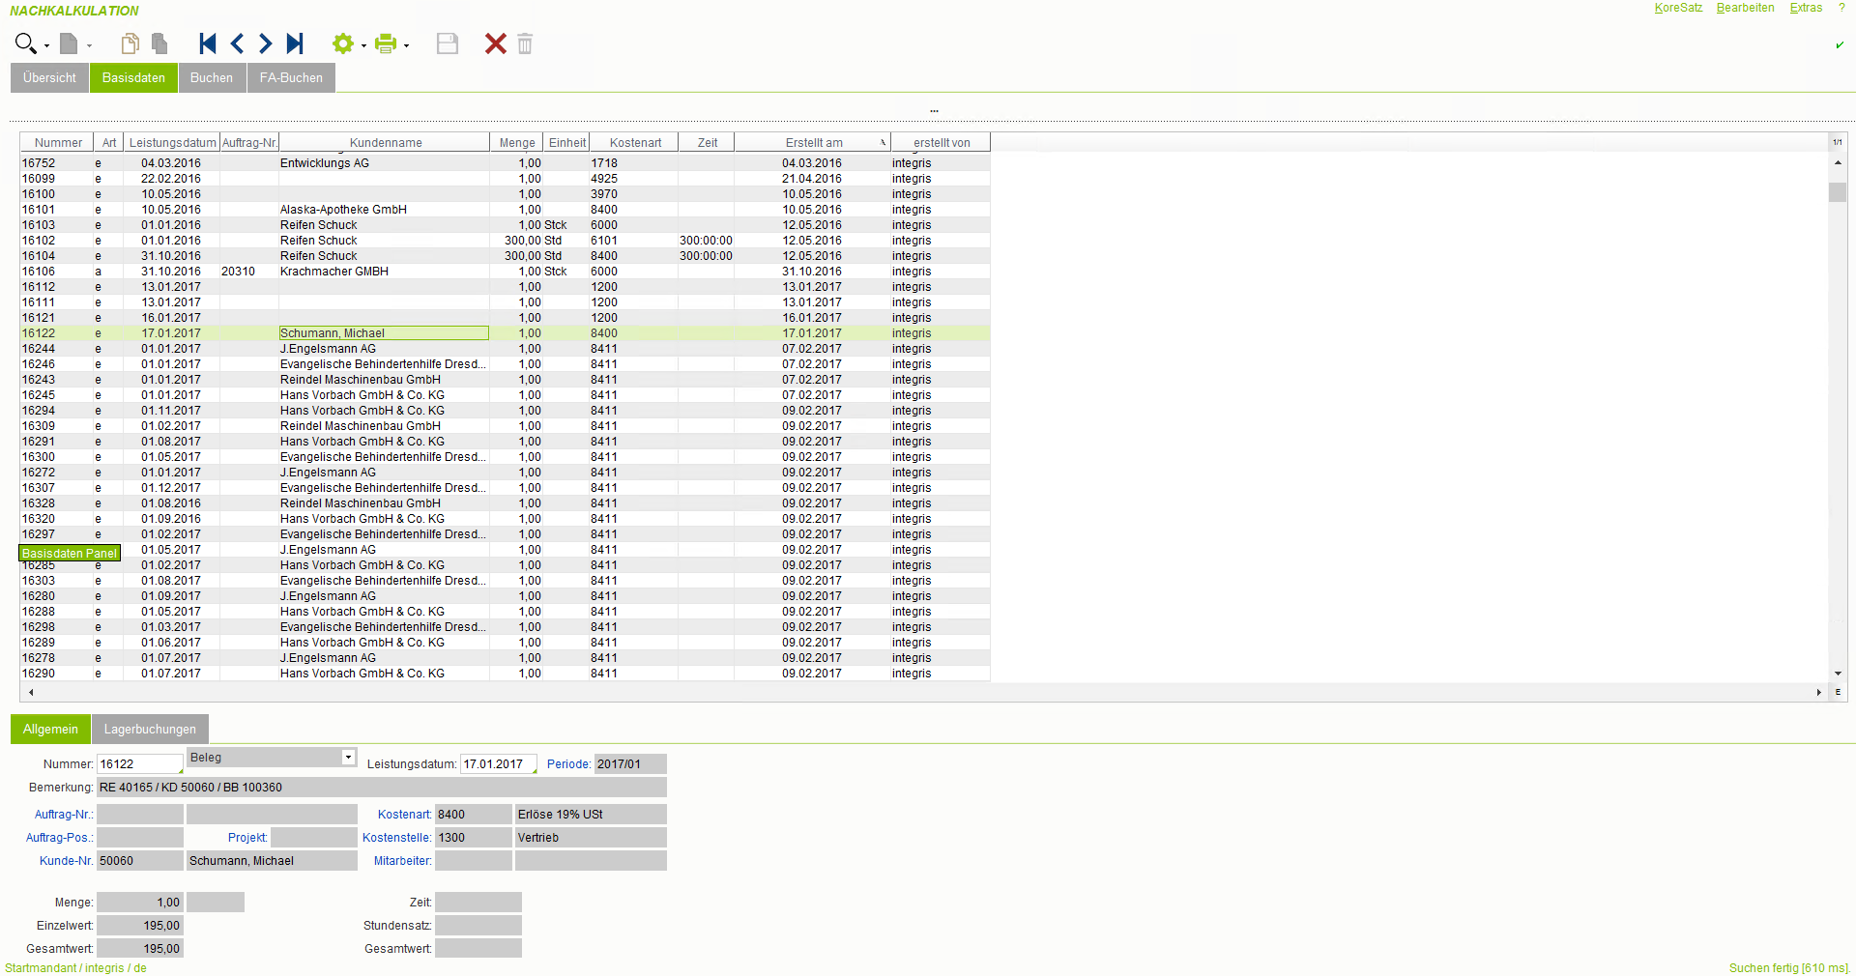This screenshot has width=1856, height=976.
Task: Follow the Kostenstelle link label
Action: (396, 838)
